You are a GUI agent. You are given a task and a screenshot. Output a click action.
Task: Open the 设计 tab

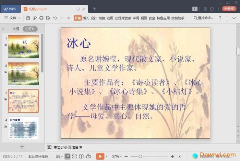(94, 18)
